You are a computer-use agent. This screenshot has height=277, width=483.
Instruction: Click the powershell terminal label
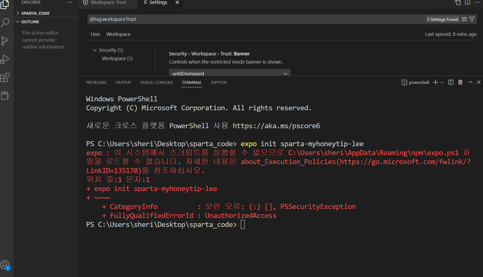click(x=419, y=83)
